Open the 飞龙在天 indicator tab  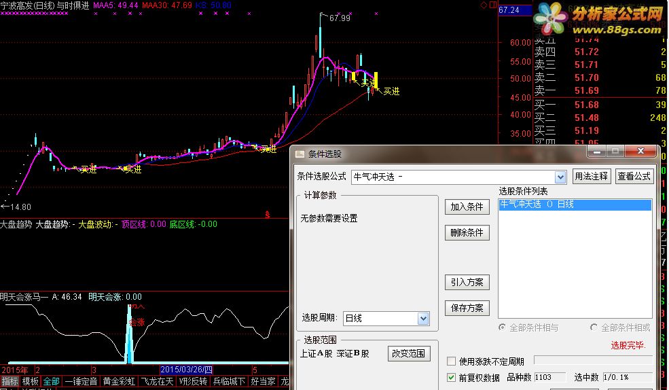pyautogui.click(x=157, y=381)
